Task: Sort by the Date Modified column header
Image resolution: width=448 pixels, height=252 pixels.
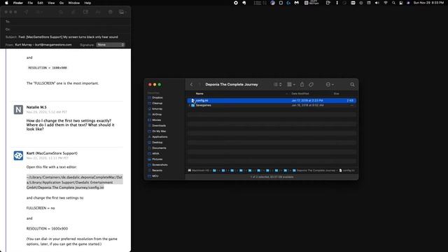Action: (x=300, y=94)
